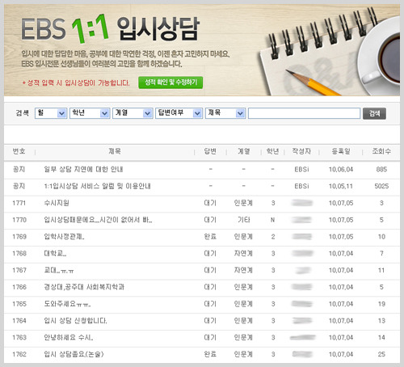Open post 1763 안녕하세요 수시..
This screenshot has height=367, width=404.
[x=69, y=337]
